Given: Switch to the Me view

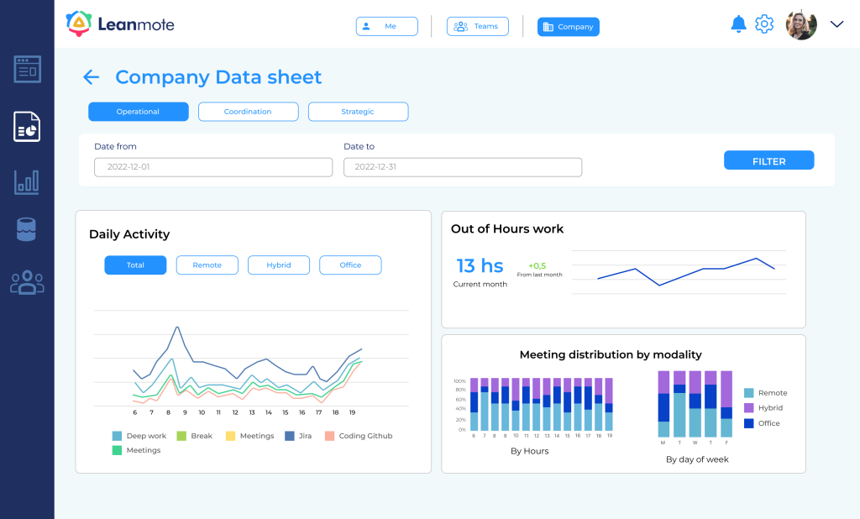Looking at the screenshot, I should (386, 26).
